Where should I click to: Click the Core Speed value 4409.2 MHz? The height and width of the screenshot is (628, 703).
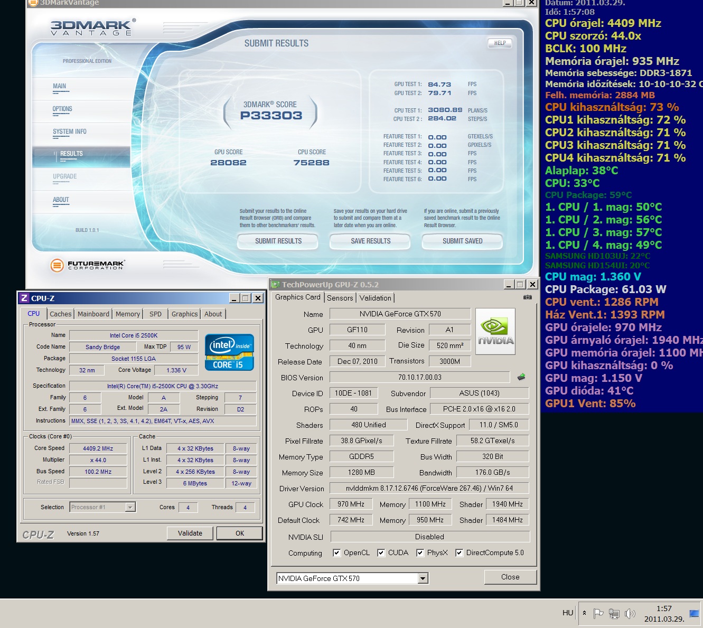[x=98, y=448]
